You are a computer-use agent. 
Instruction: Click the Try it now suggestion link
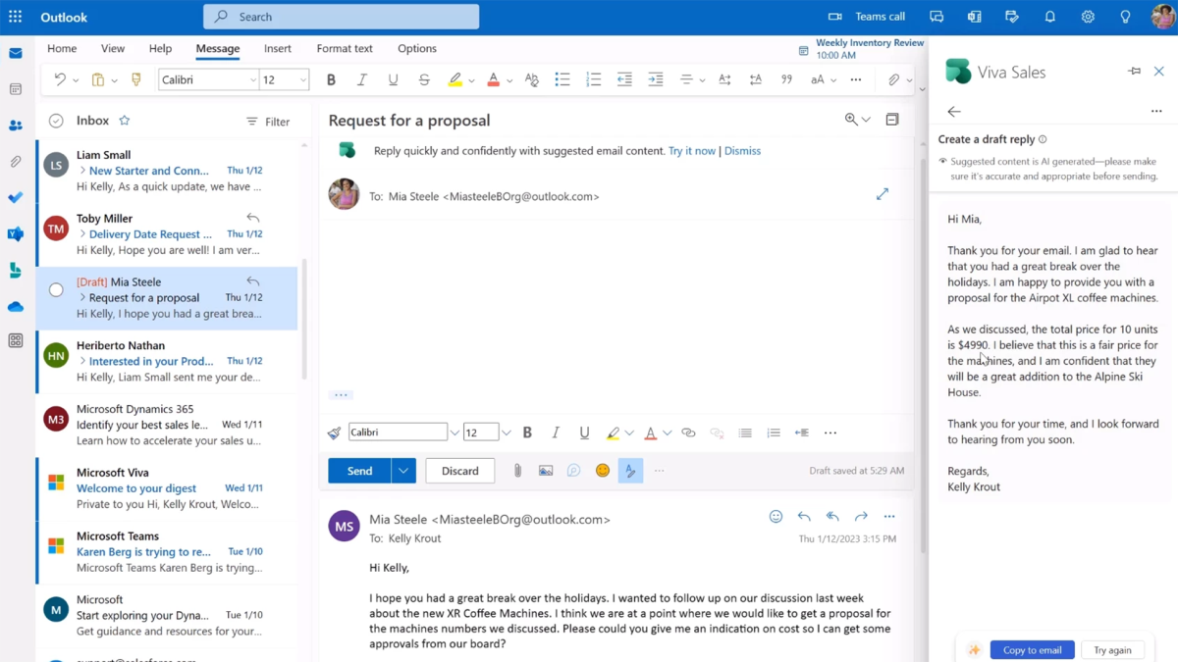pyautogui.click(x=692, y=150)
